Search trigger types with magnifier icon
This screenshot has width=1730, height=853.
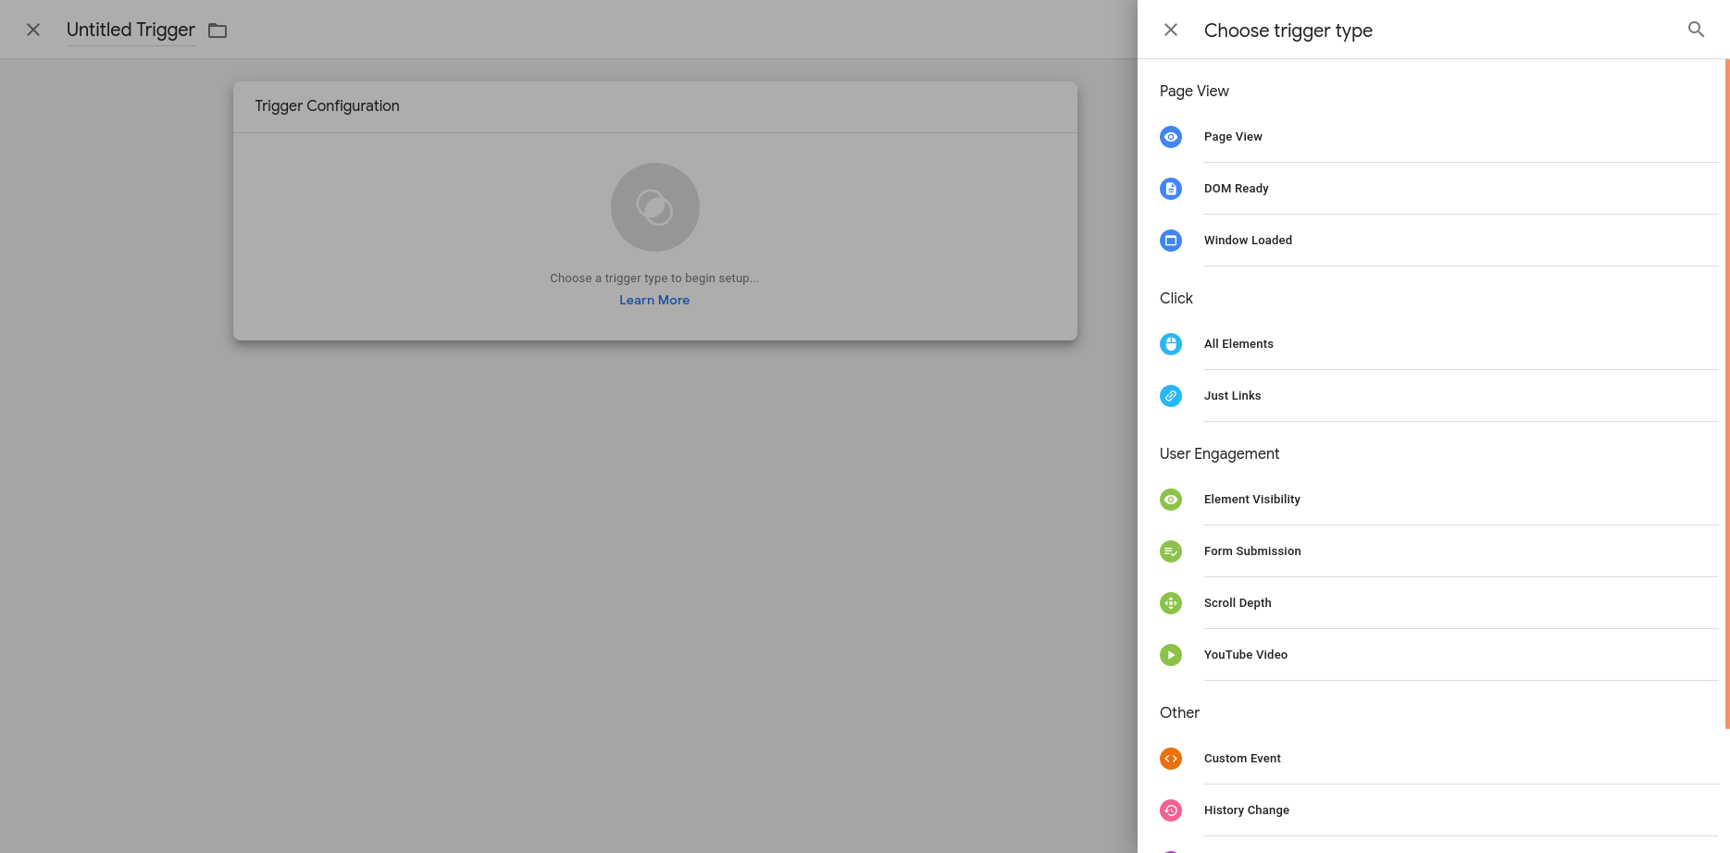pos(1696,30)
